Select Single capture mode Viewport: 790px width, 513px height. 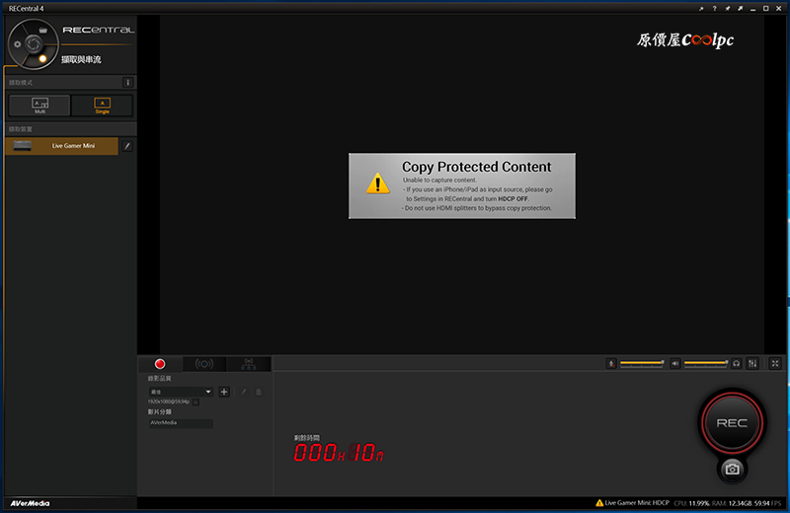click(103, 106)
